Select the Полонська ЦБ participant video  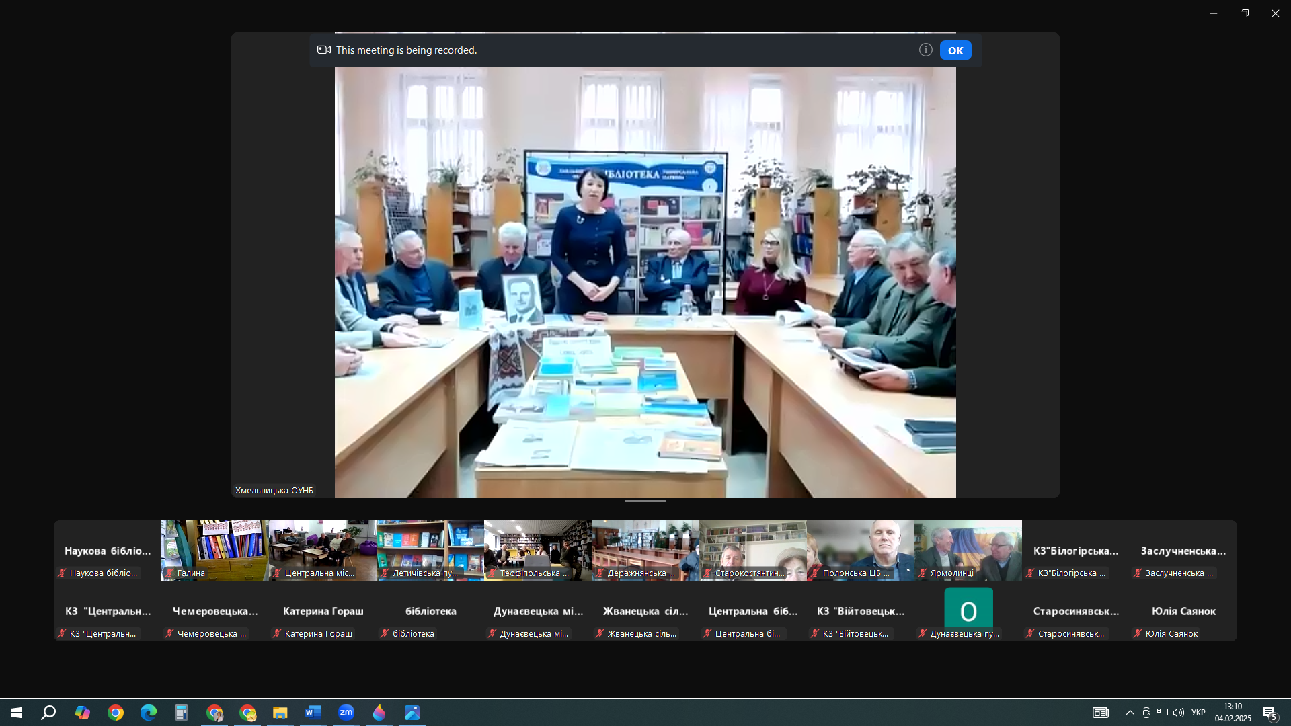click(860, 550)
